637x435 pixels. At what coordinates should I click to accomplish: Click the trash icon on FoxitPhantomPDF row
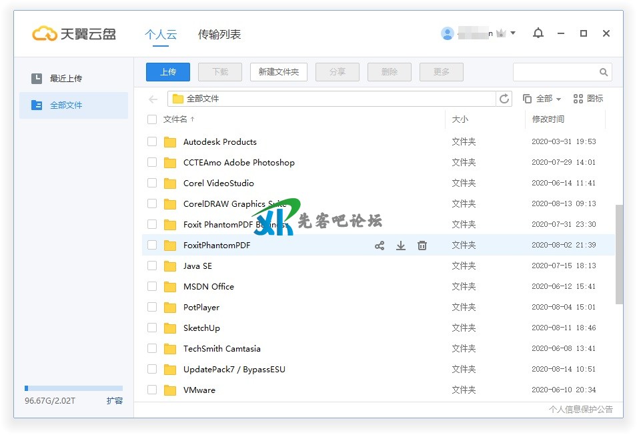point(422,246)
